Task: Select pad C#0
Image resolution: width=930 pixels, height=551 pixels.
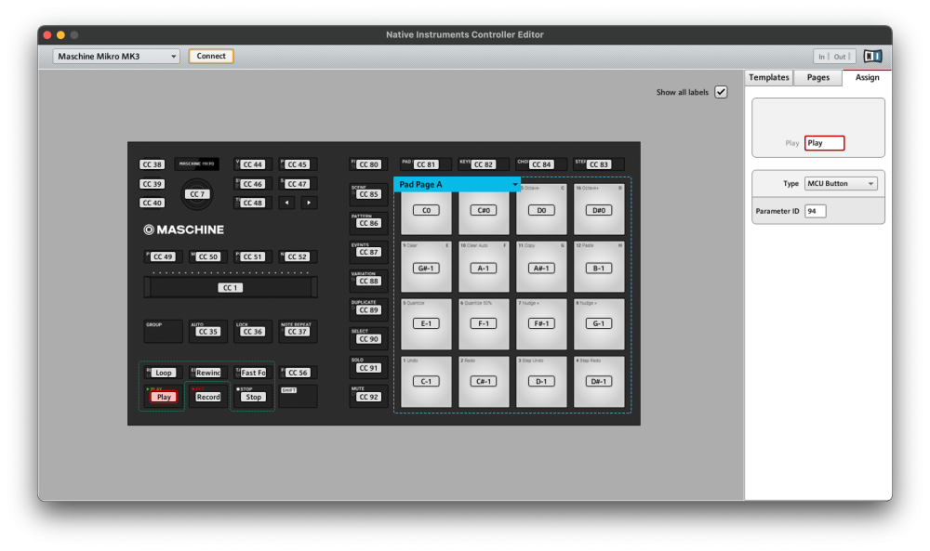Action: [x=484, y=210]
